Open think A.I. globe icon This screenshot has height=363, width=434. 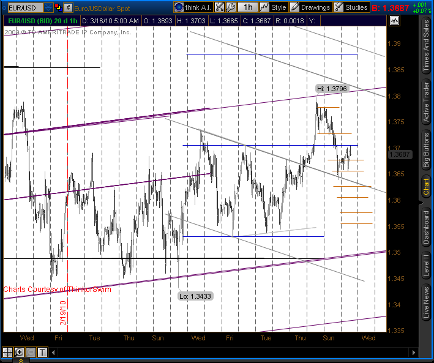(179, 7)
